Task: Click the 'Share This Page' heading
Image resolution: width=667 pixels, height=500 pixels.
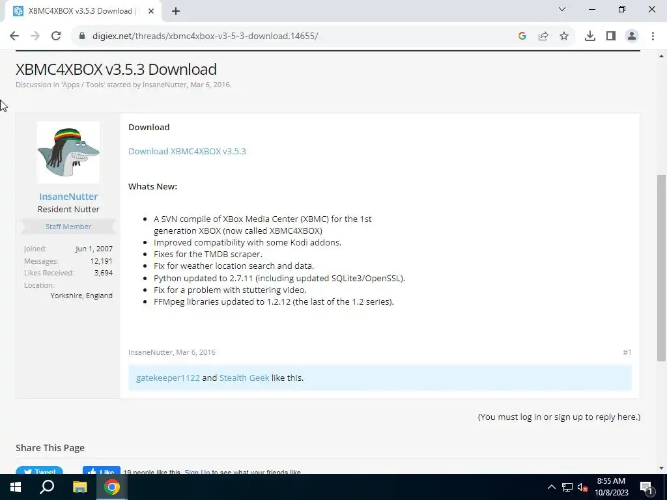Action: click(x=50, y=448)
